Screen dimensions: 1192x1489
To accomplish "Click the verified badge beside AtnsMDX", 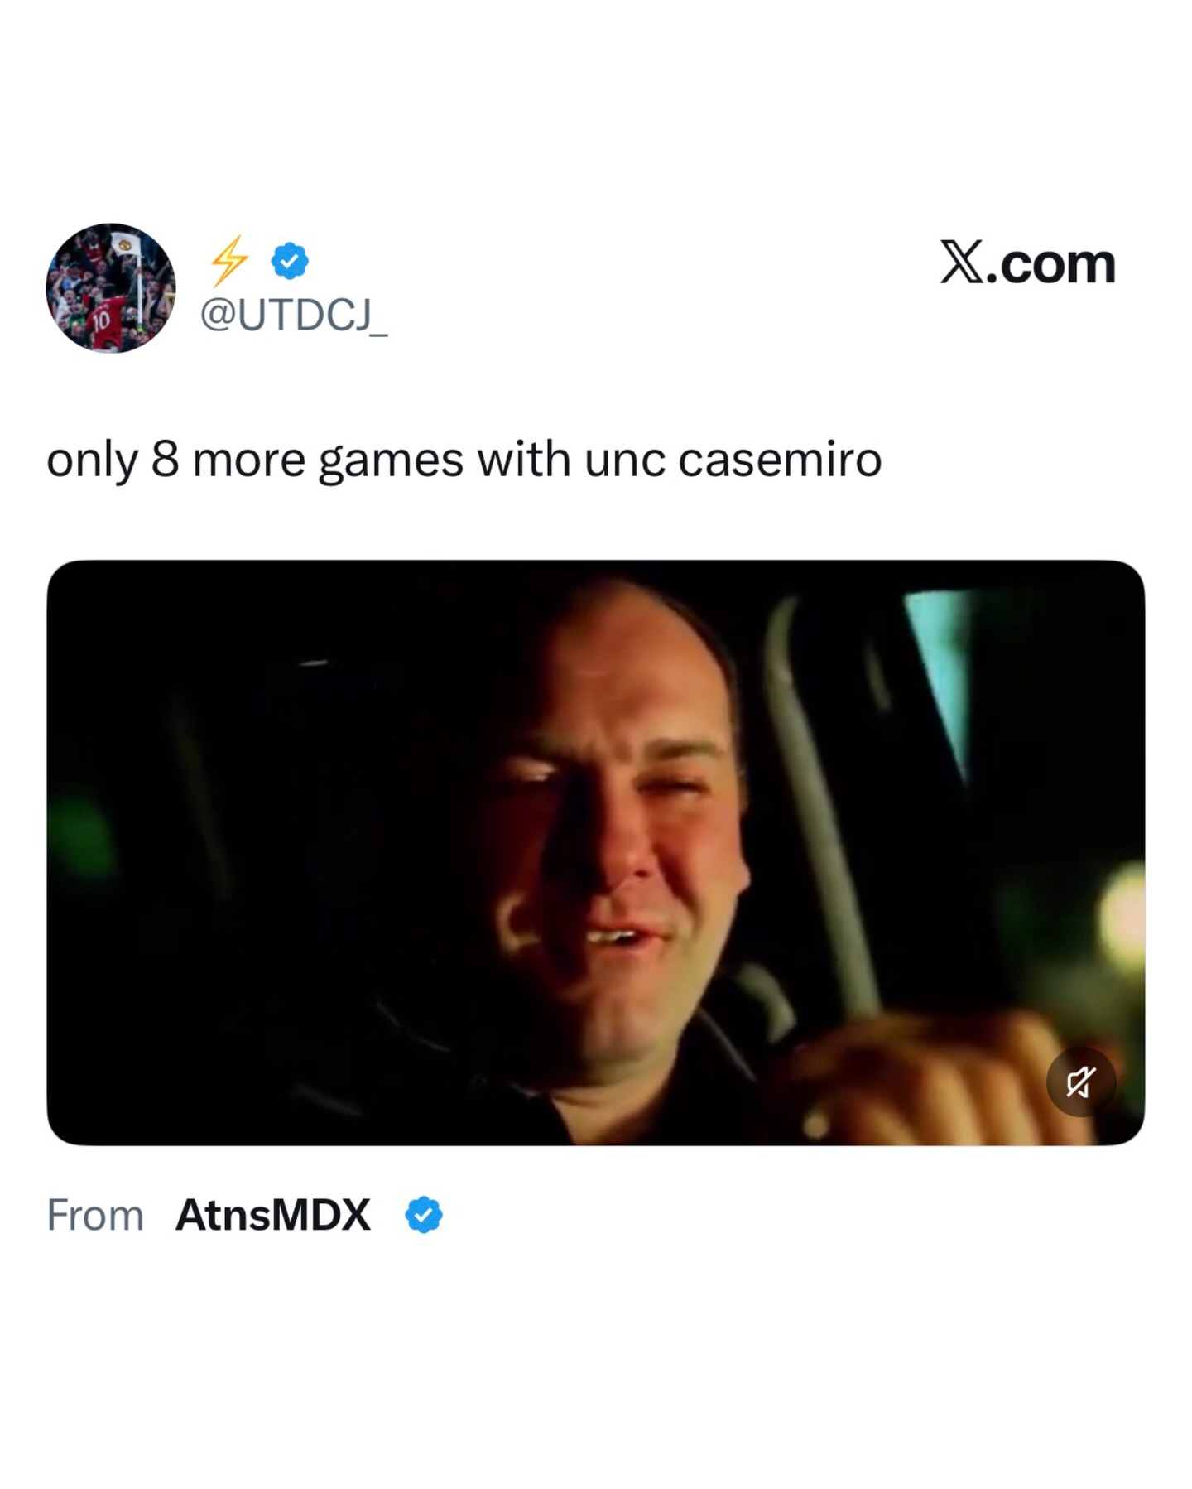I will click(424, 1215).
